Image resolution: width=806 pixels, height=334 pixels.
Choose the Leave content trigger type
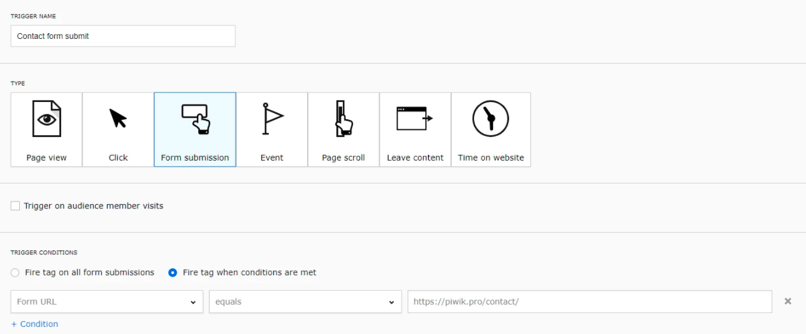(x=415, y=129)
